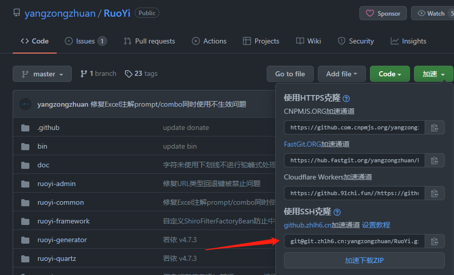Open the 若依 v4.7.3 commit for ruoyi-quartz

click(180, 258)
